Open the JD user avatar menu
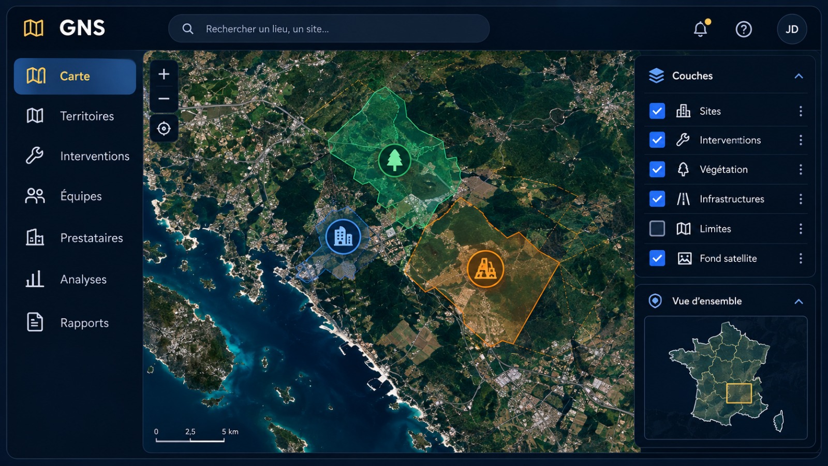Image resolution: width=828 pixels, height=466 pixels. 792,29
